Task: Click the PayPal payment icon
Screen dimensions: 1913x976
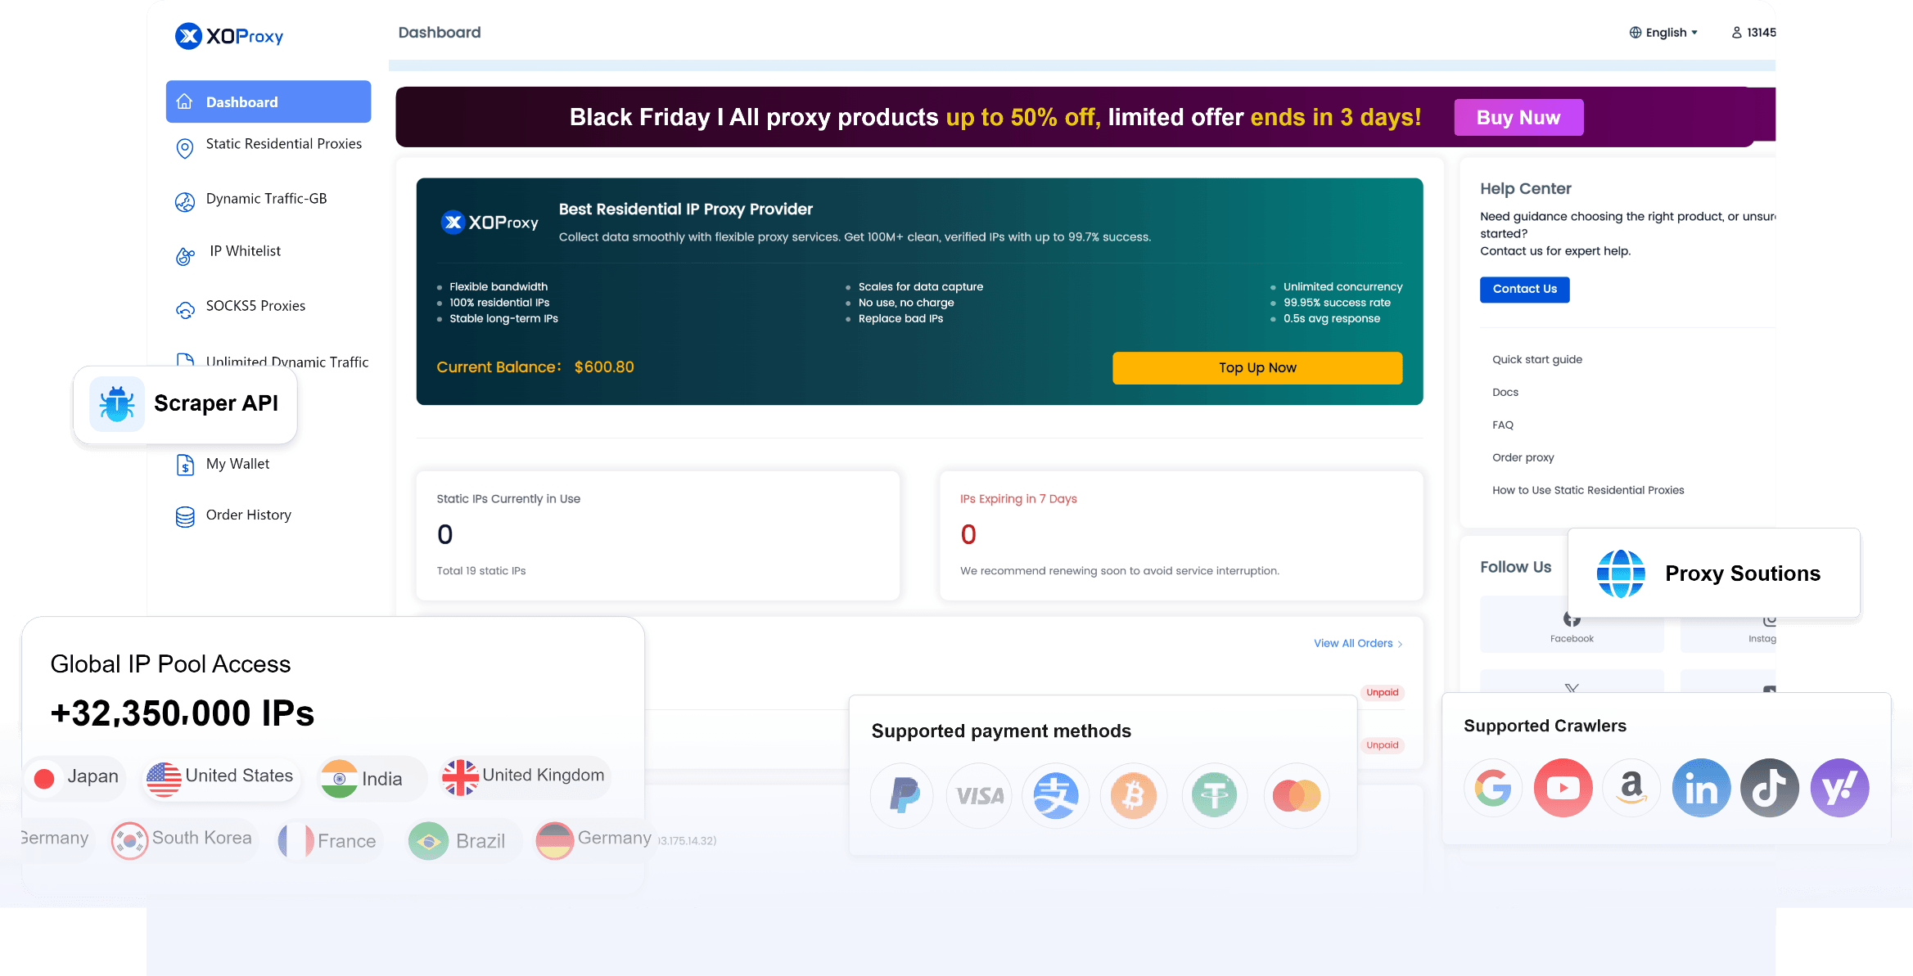Action: click(903, 795)
